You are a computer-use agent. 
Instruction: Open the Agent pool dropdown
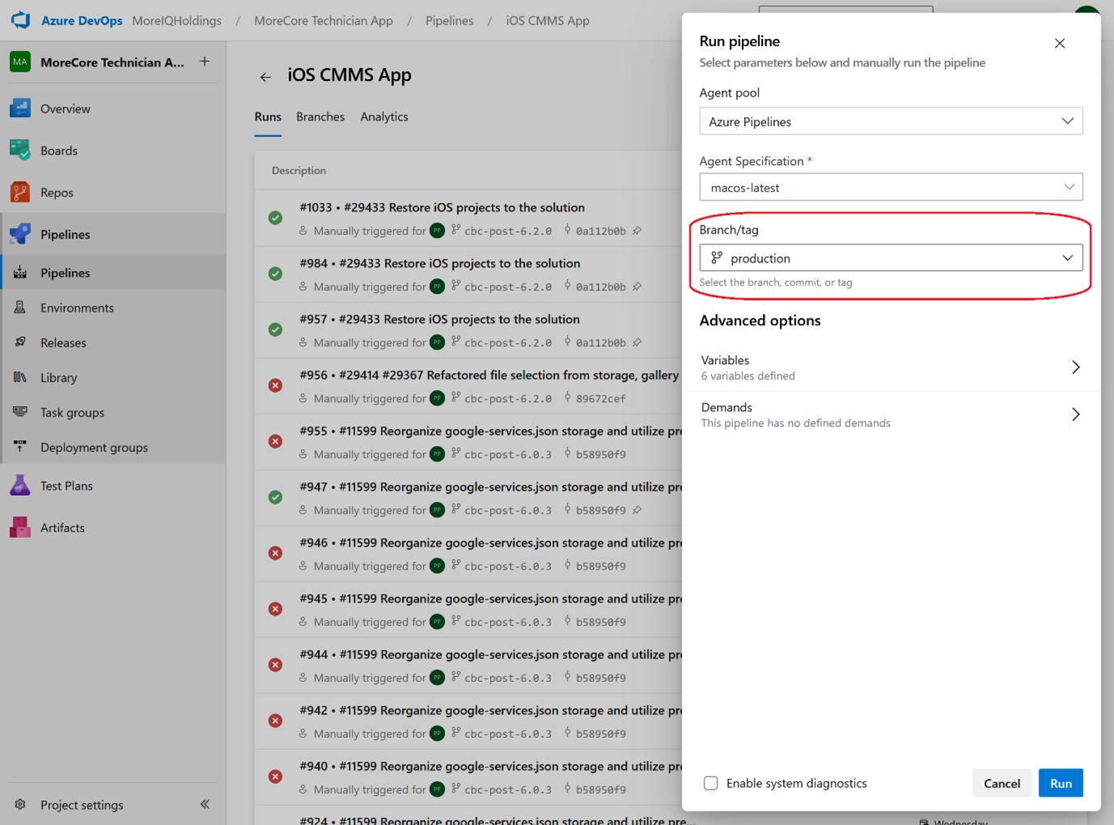(x=890, y=121)
